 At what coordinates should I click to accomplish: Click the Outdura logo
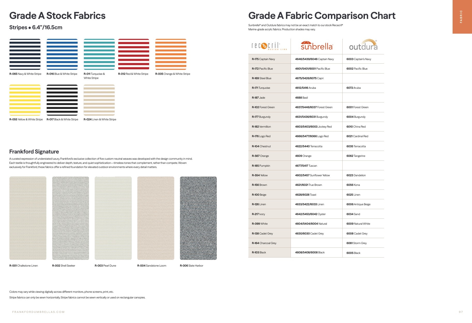coord(363,45)
